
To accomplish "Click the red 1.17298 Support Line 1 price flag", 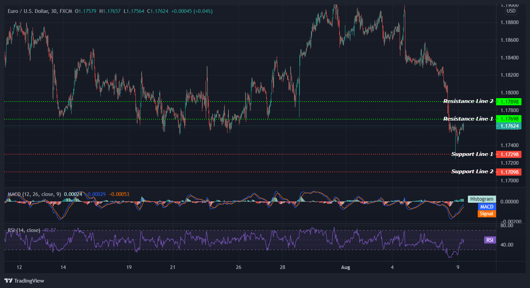I will coord(509,154).
